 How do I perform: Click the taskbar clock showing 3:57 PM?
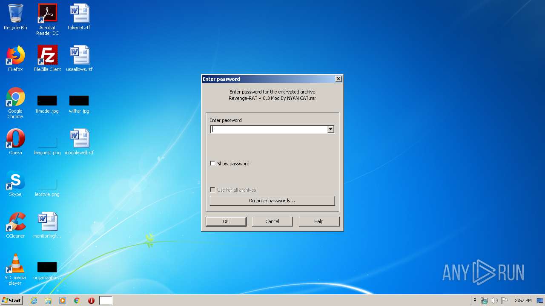click(x=523, y=300)
